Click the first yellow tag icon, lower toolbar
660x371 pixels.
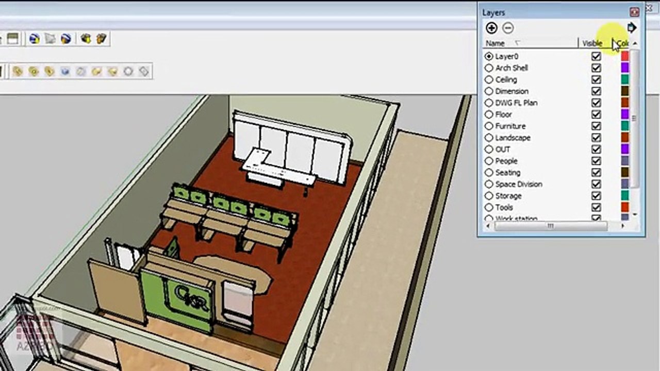coord(18,71)
